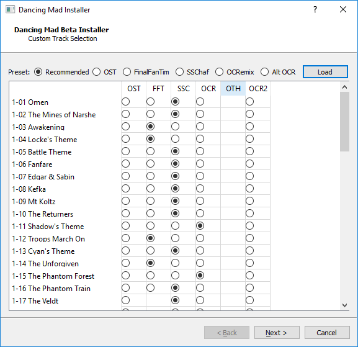358x347 pixels.
Task: Click the Load button
Action: (325, 72)
